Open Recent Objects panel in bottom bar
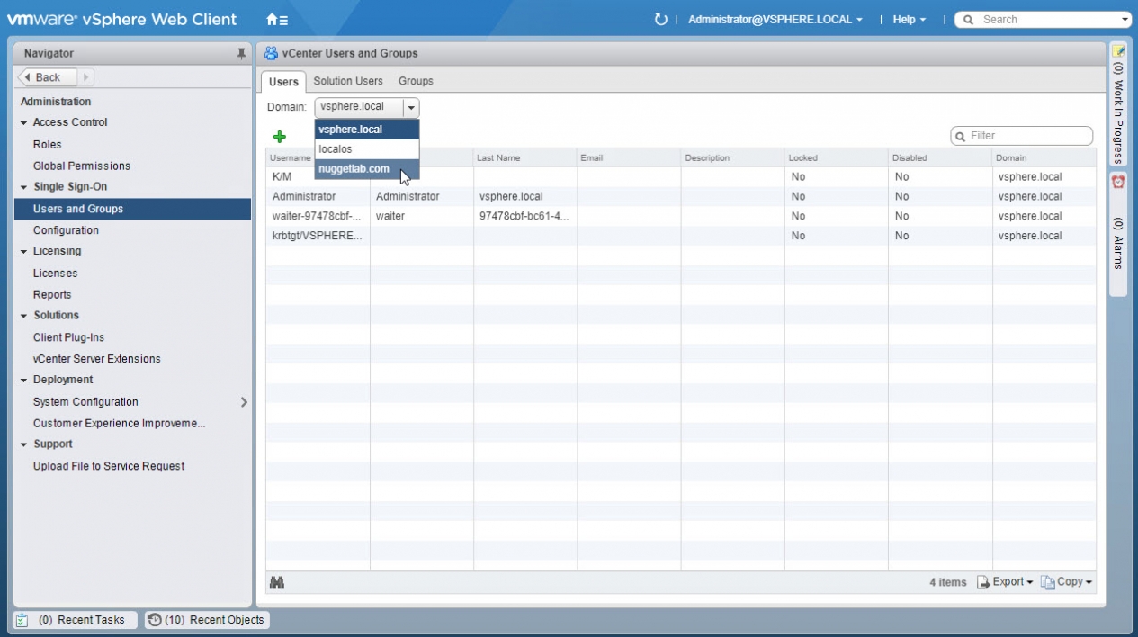1138x637 pixels. pos(207,620)
